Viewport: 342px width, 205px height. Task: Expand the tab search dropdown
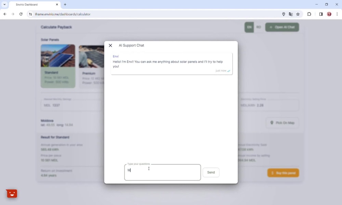tap(4, 4)
